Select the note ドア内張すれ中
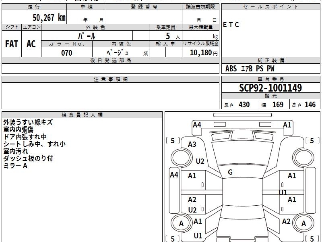Image resolution: width=322 pixels, height=242 pixels. (x=25, y=137)
